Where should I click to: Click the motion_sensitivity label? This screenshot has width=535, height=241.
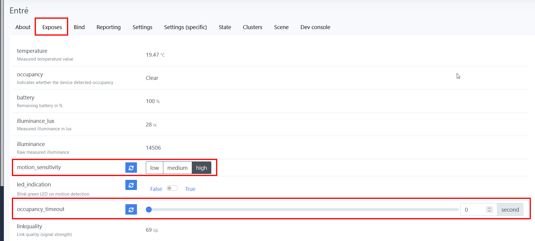click(39, 167)
